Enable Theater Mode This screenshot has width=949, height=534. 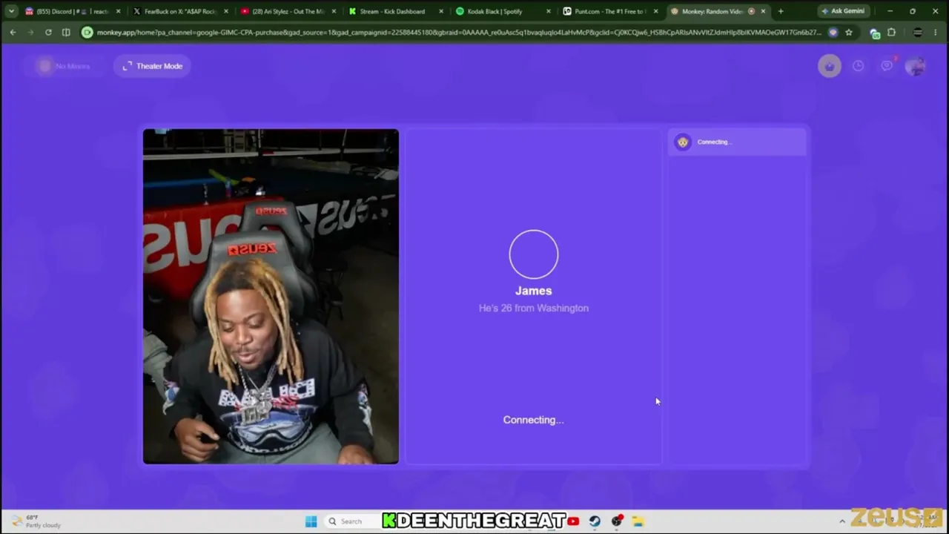pyautogui.click(x=153, y=66)
